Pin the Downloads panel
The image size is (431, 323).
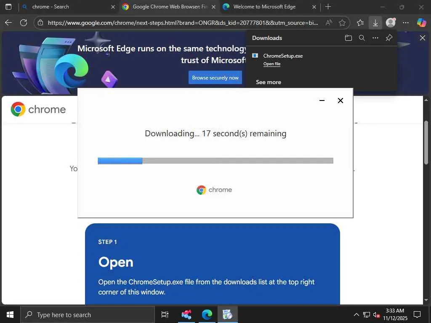pyautogui.click(x=389, y=38)
